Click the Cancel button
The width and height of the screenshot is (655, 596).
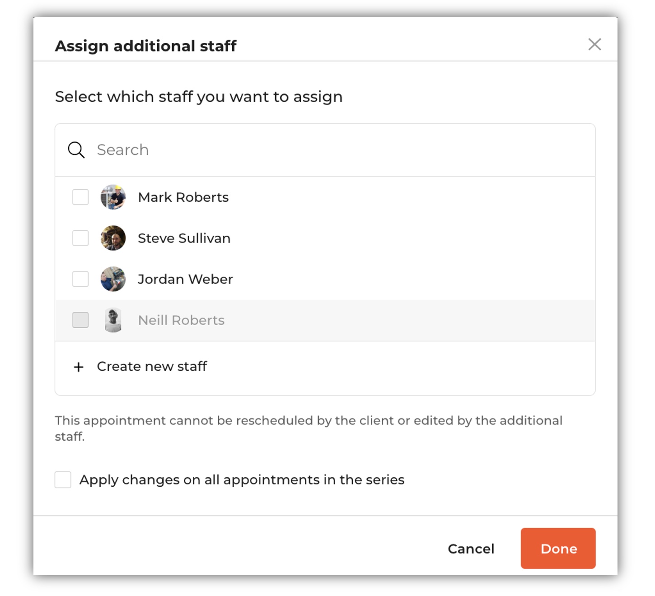[471, 549]
